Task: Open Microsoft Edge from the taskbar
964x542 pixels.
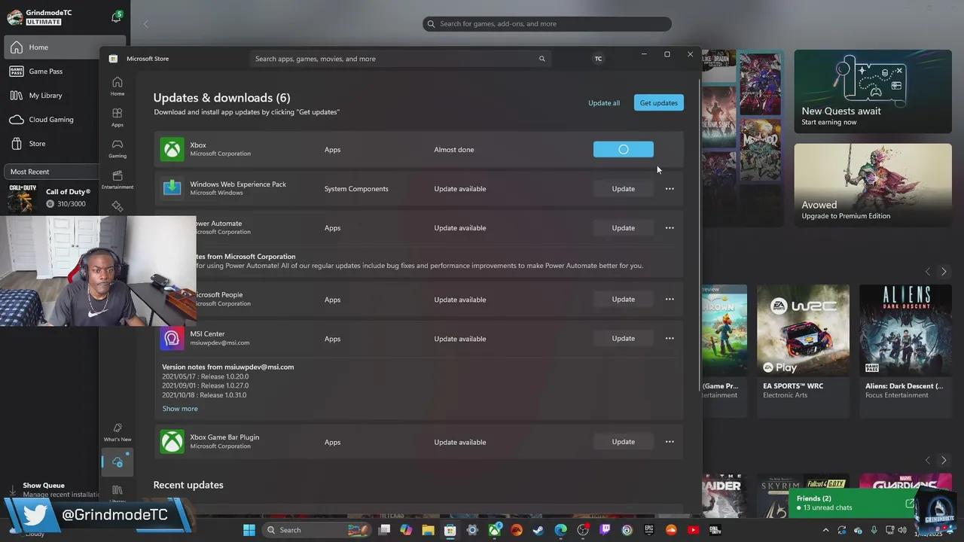Action: pyautogui.click(x=561, y=530)
